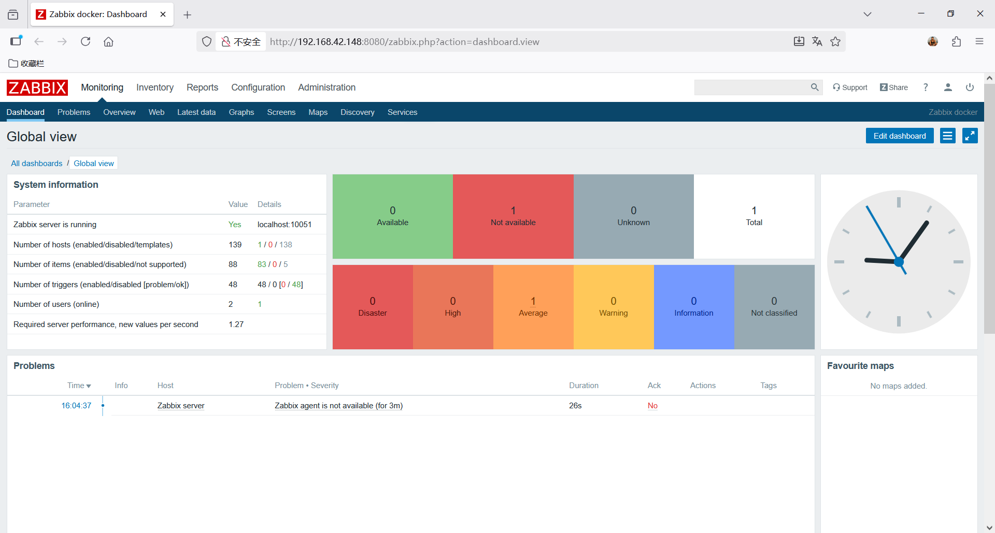The image size is (995, 533).
Task: Open the Support link
Action: tap(850, 87)
